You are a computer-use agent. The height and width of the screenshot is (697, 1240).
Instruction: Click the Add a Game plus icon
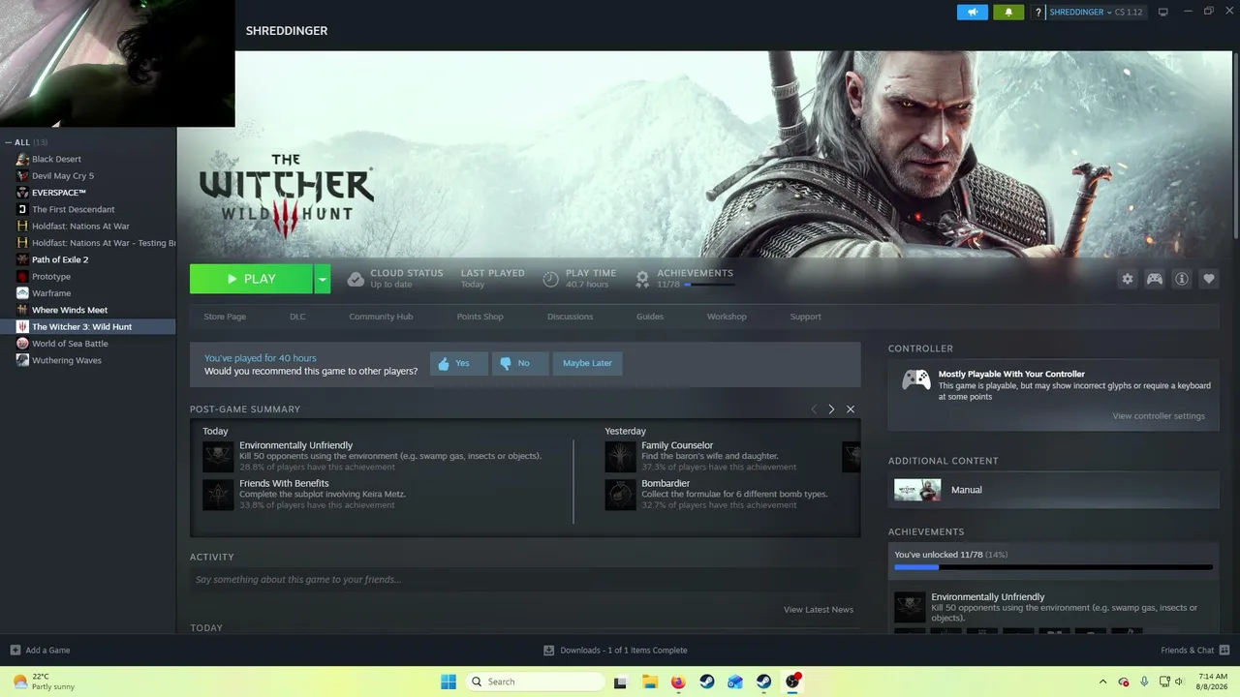[15, 651]
